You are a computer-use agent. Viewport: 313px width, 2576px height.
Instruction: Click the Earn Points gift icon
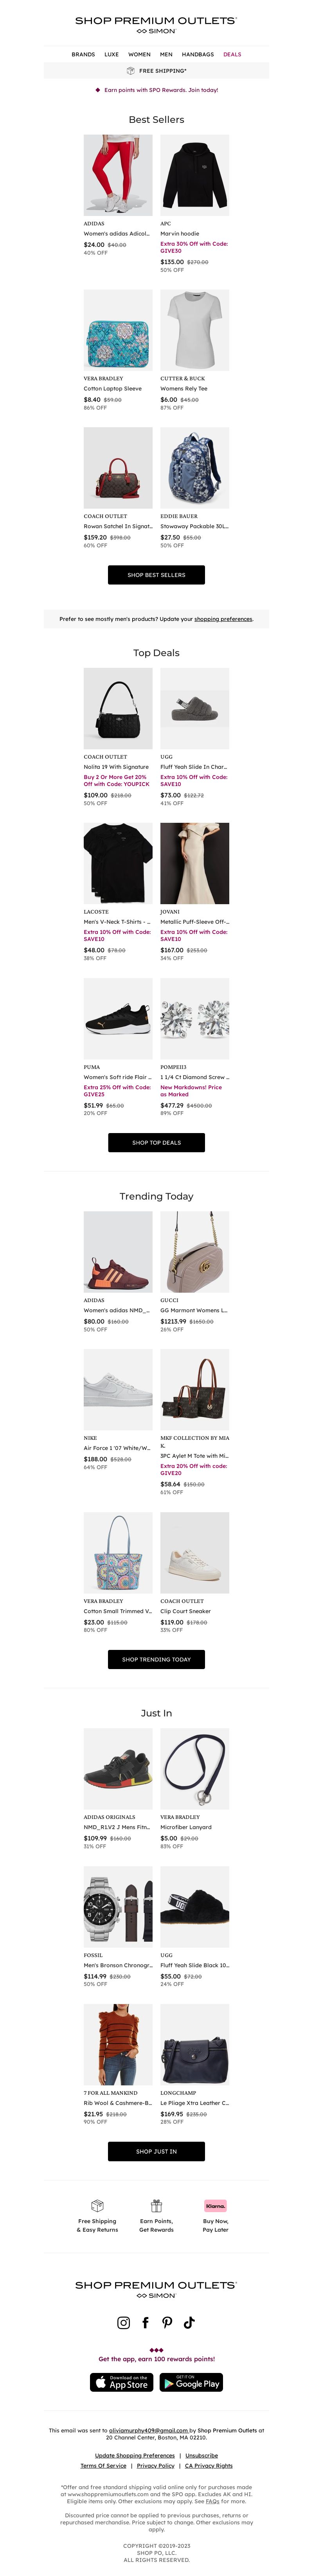[156, 2205]
